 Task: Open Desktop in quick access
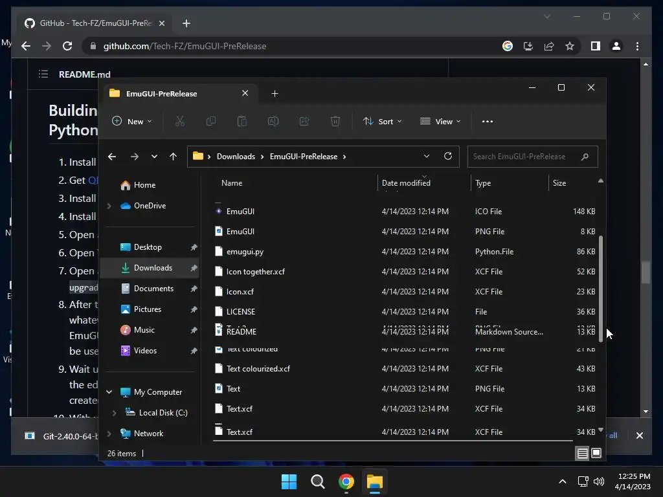pyautogui.click(x=148, y=247)
